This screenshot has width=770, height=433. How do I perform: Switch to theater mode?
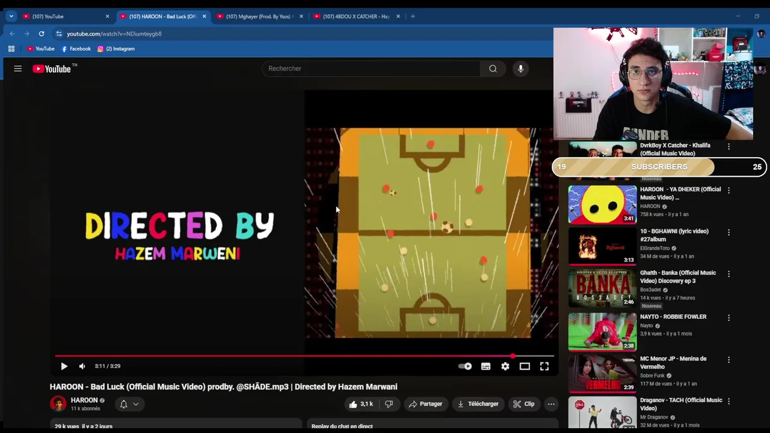525,366
